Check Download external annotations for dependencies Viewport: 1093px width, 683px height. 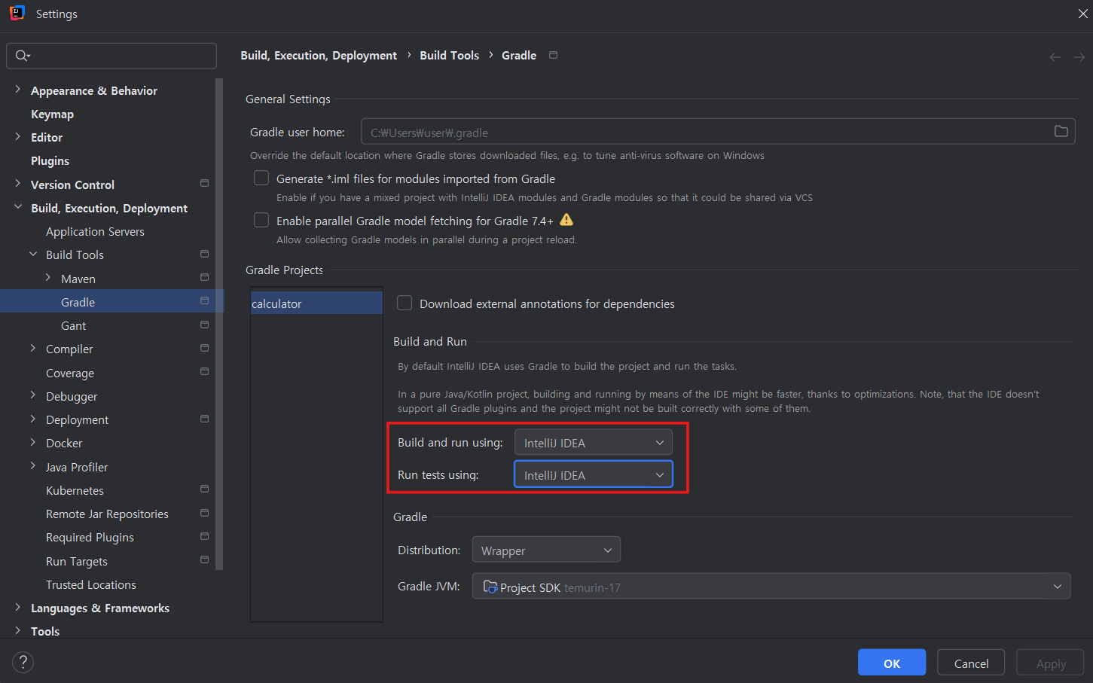(x=405, y=303)
